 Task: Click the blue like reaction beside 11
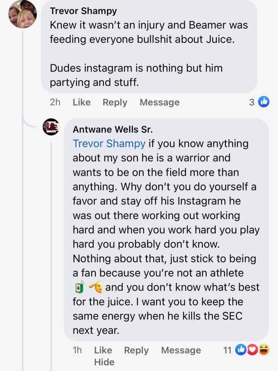coord(240,350)
